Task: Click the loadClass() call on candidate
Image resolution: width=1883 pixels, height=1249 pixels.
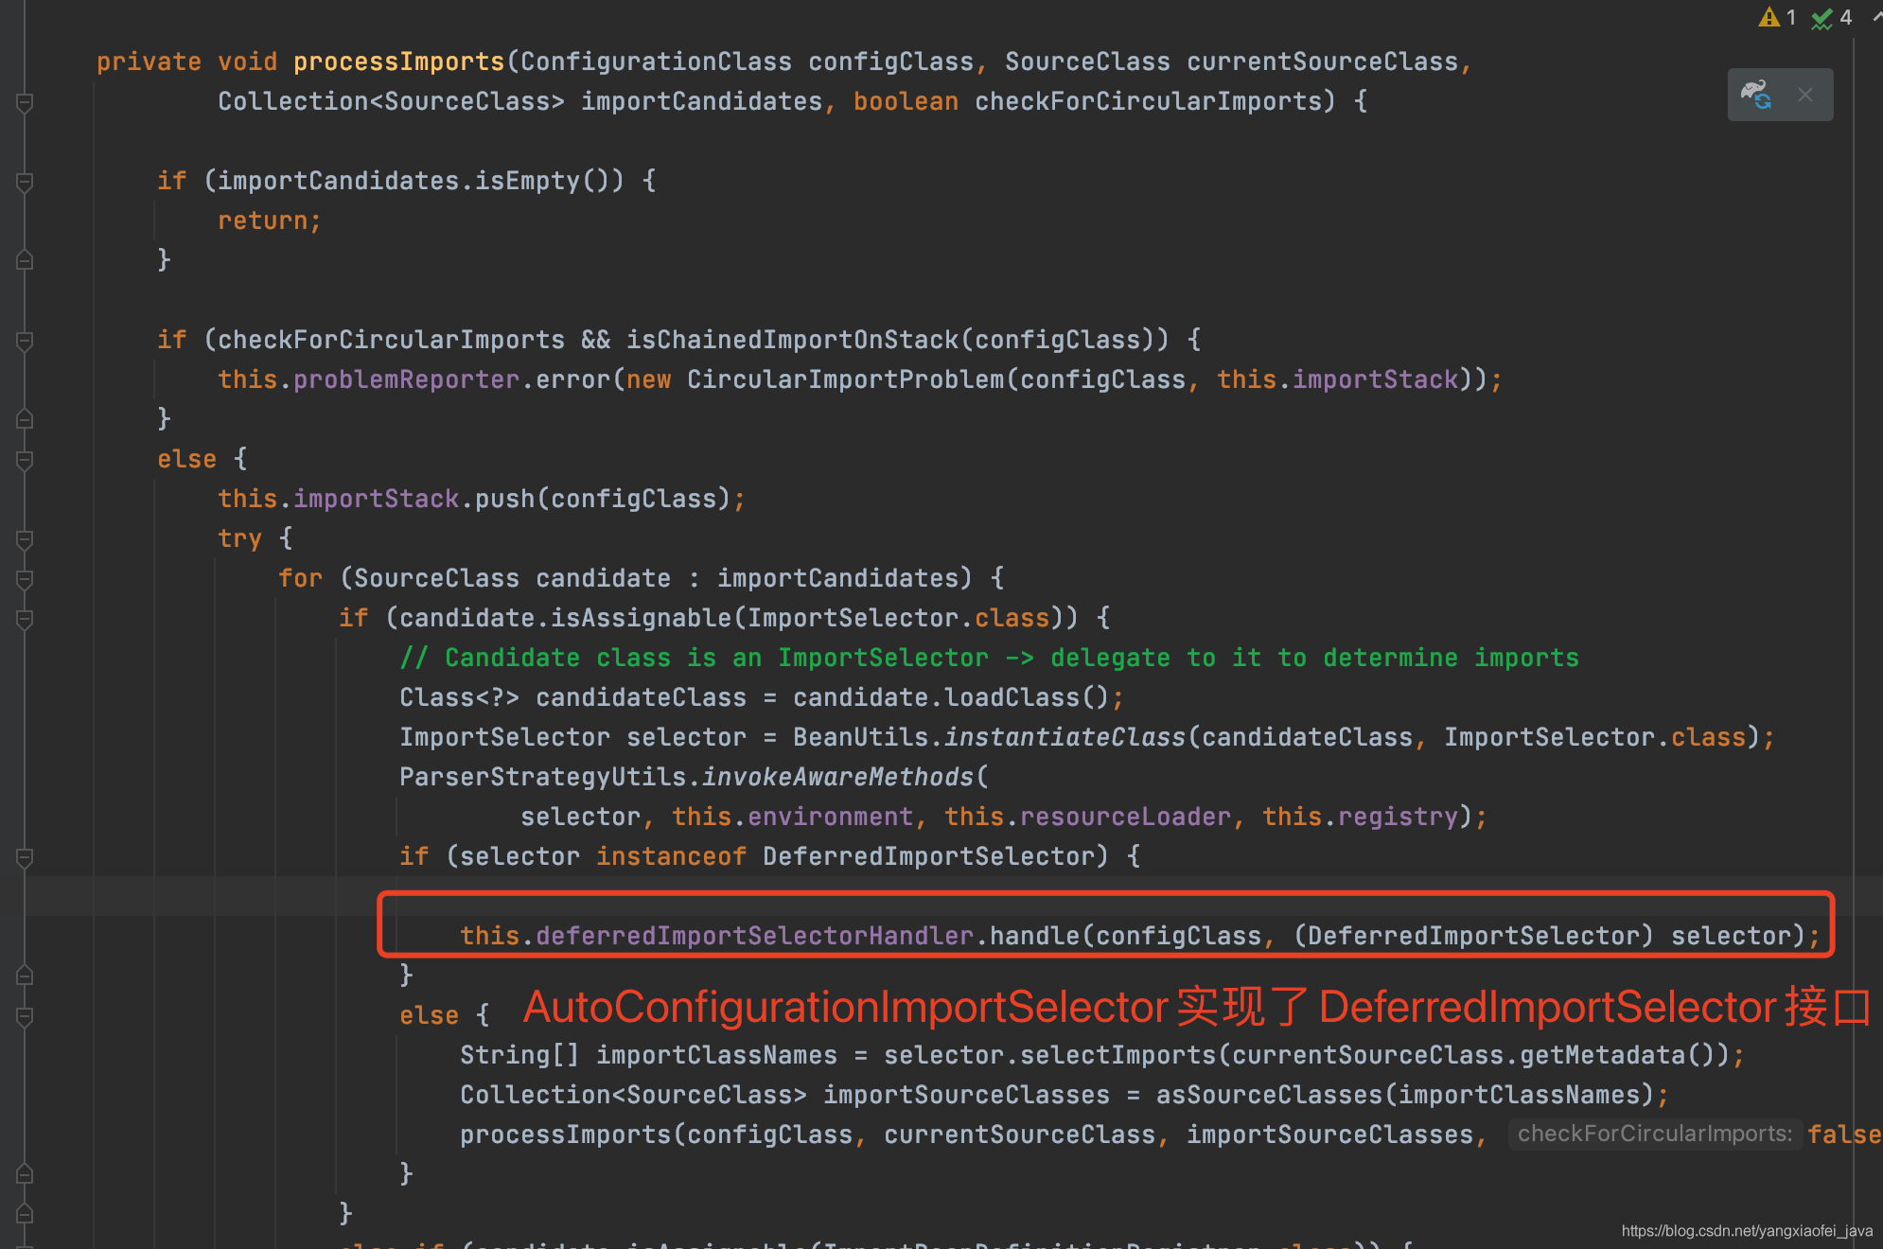Action: 1012,698
